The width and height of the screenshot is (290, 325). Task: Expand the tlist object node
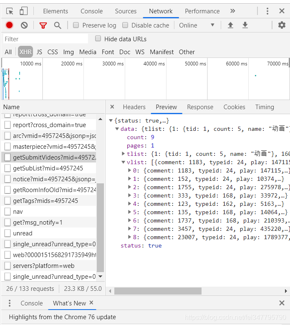pos(124,154)
